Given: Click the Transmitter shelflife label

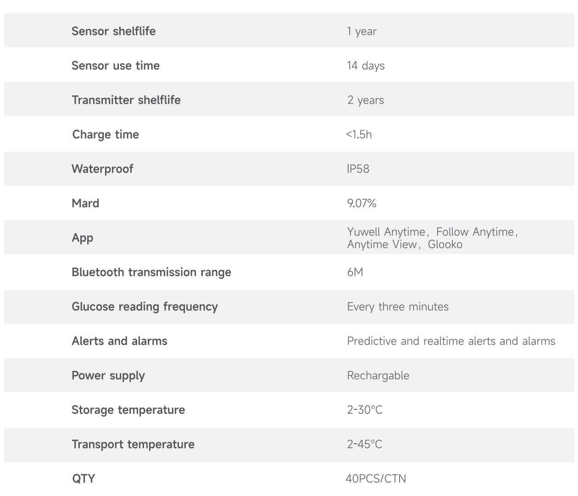Looking at the screenshot, I should [126, 100].
